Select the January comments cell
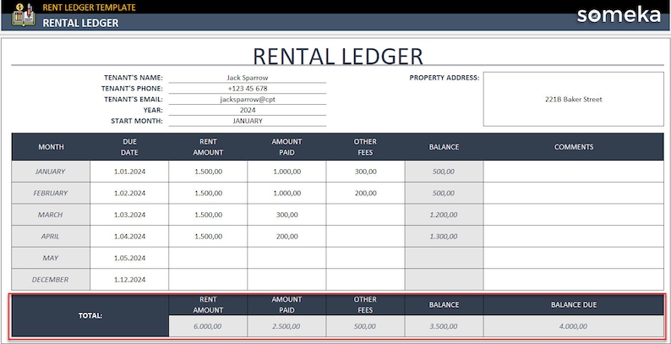Viewport: 671px width, 344px height. tap(574, 172)
